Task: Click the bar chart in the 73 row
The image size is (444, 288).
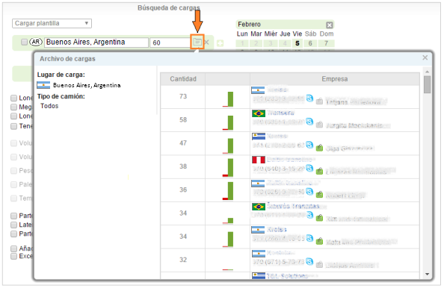Action: click(x=228, y=99)
